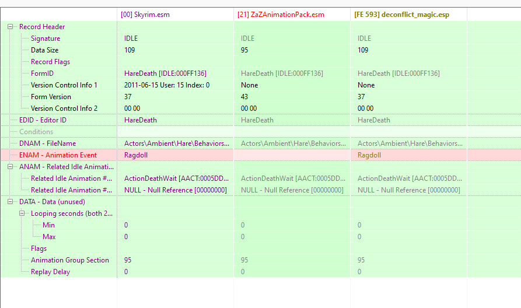Click Skyrim.esm Signature IDLE cell

click(x=131, y=38)
